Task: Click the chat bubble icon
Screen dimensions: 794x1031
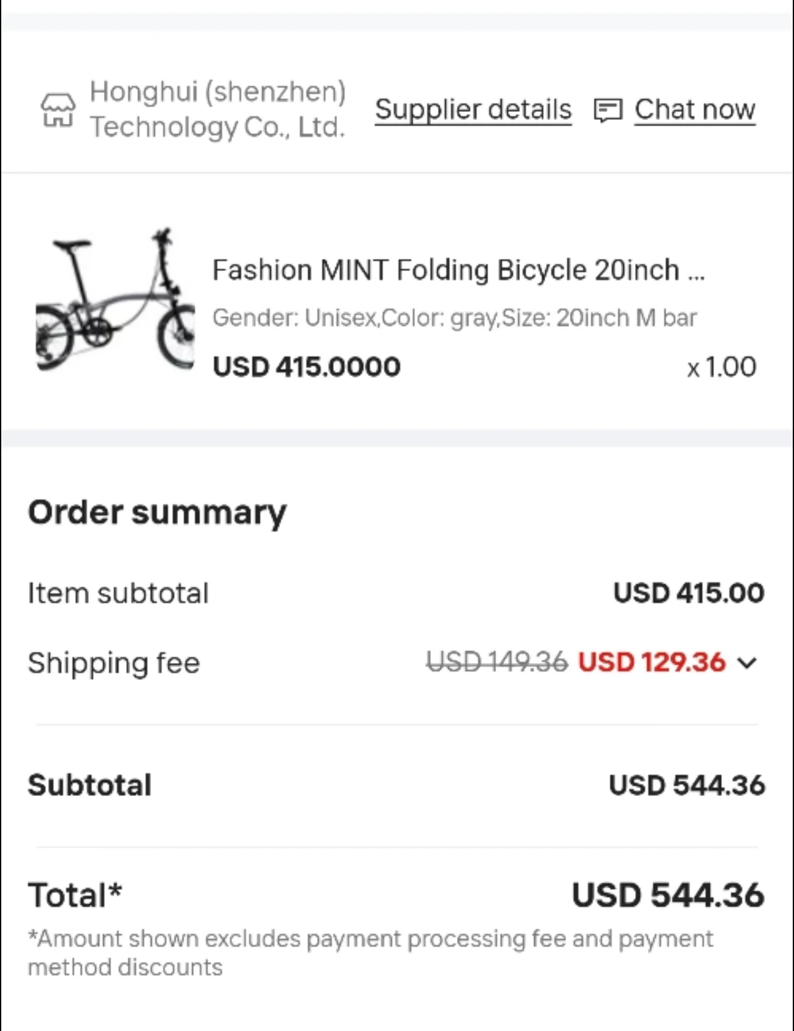Action: point(607,110)
